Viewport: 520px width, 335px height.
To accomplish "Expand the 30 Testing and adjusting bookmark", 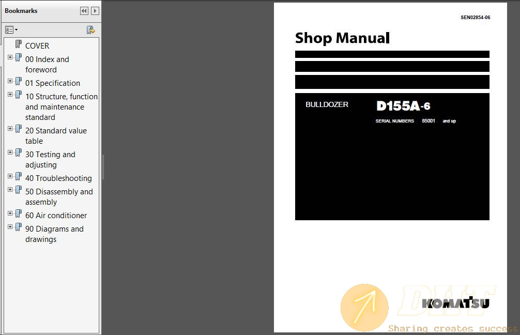I will [x=10, y=153].
